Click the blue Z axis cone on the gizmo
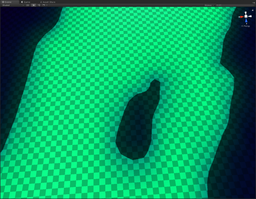Image resolution: width=256 pixels, height=199 pixels. click(x=246, y=21)
